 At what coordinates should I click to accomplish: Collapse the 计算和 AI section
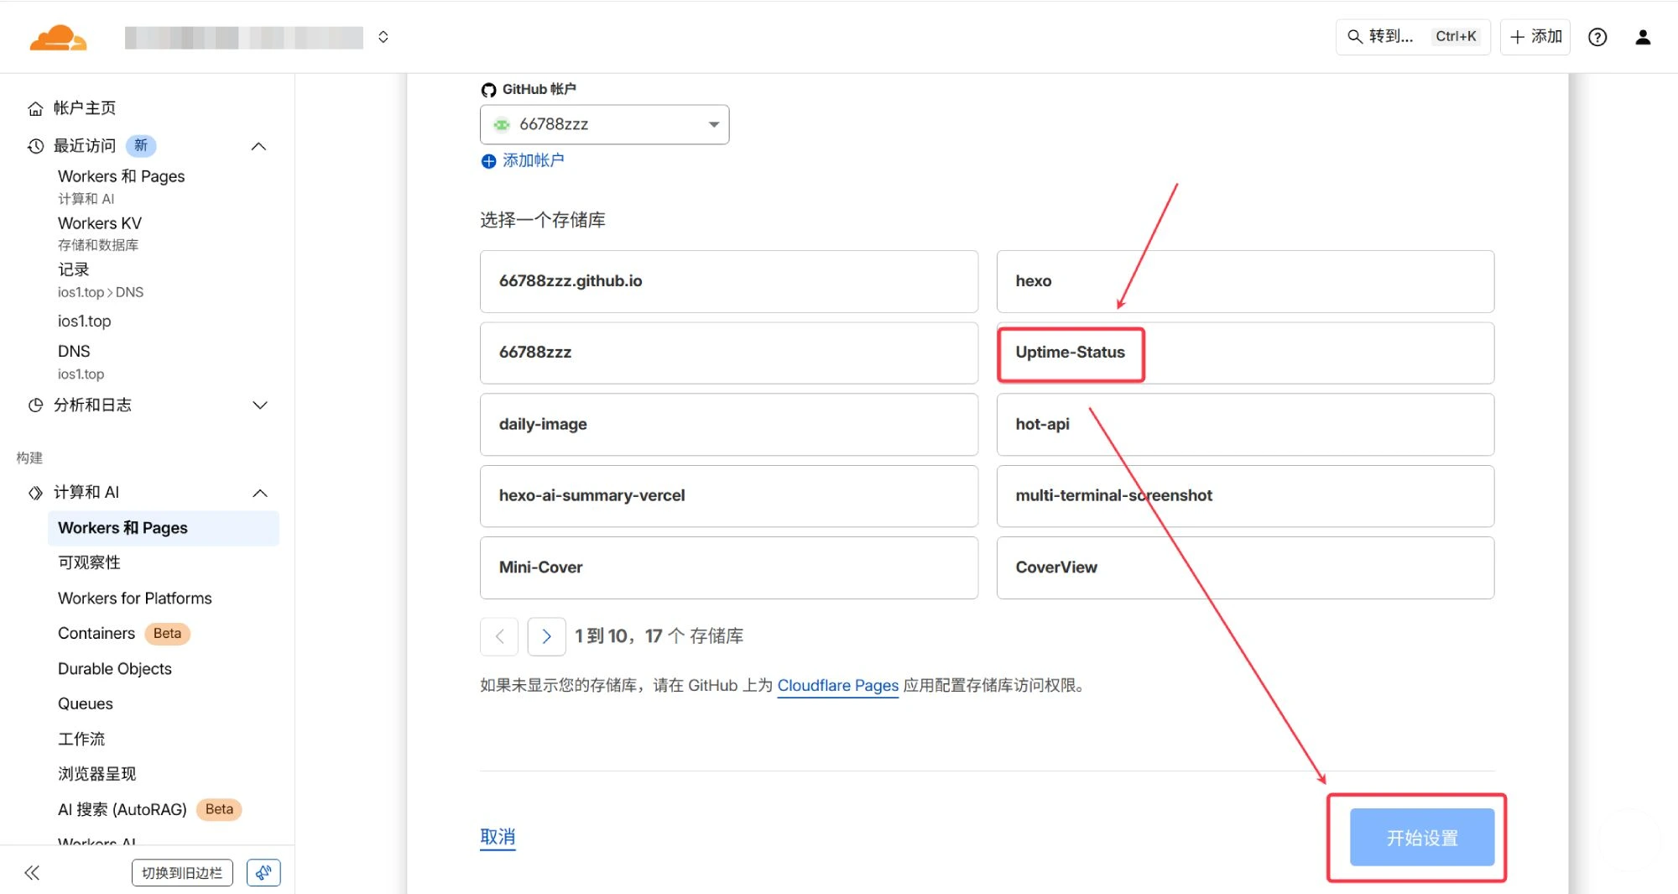(259, 493)
